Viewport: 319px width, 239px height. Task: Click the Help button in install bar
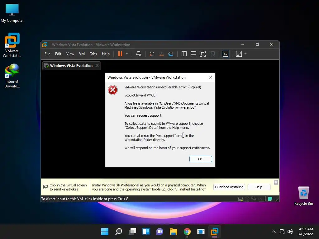click(259, 187)
